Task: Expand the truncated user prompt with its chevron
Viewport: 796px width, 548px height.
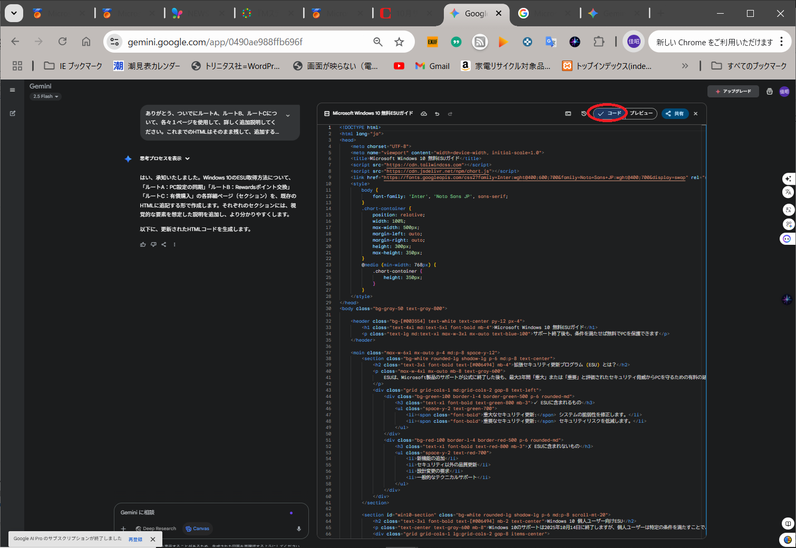Action: click(x=288, y=115)
